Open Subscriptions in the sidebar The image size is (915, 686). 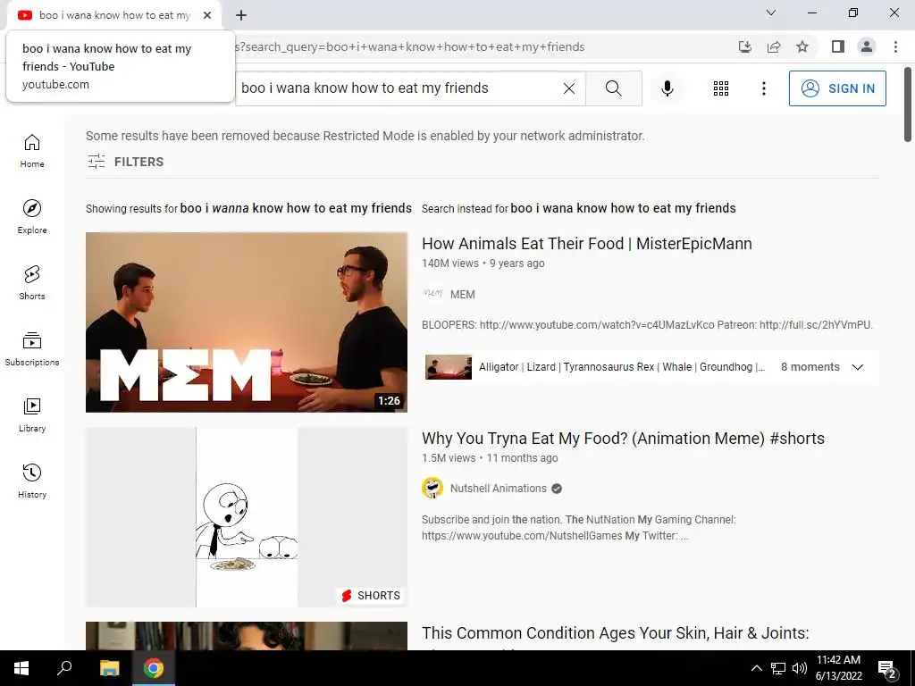[32, 348]
